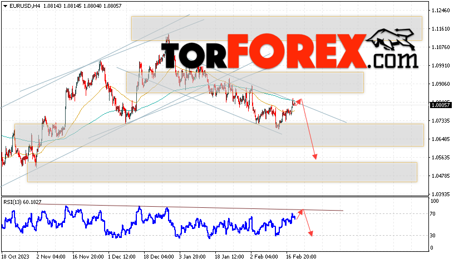The height and width of the screenshot is (263, 454).
Task: Click the 1.09060 price axis label
Action: pyautogui.click(x=441, y=84)
